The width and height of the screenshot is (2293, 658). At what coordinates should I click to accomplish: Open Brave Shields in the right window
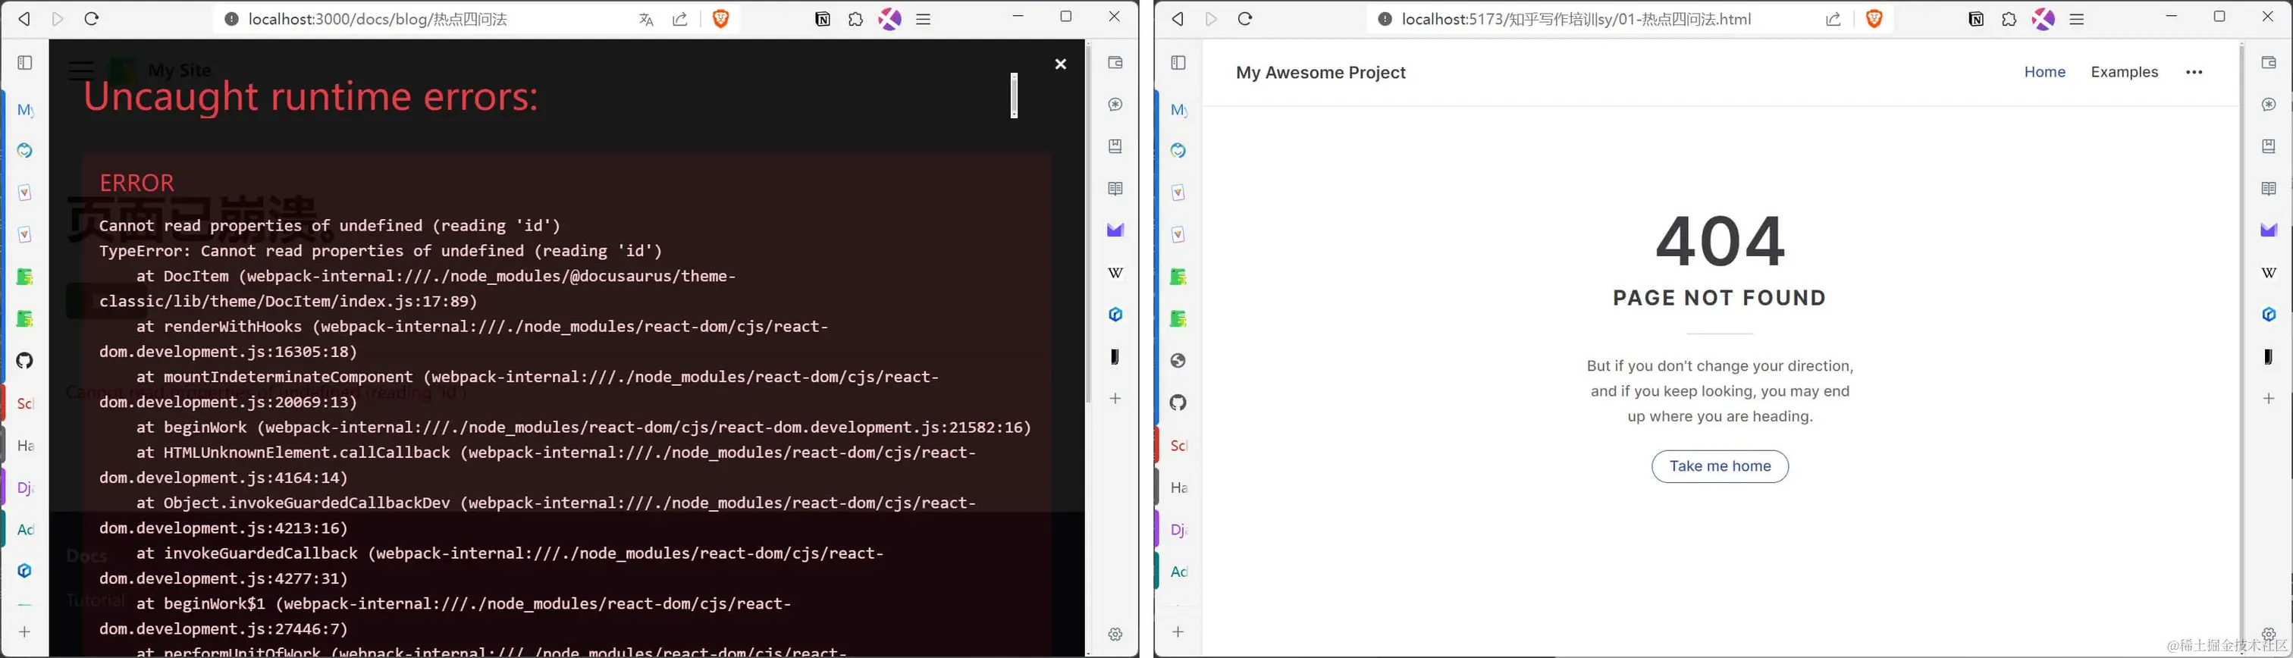point(1874,19)
